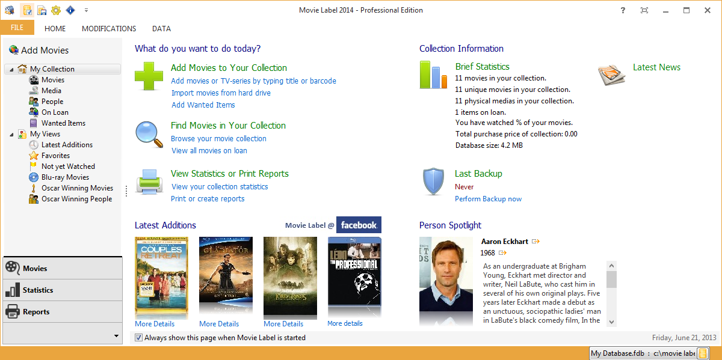Select the Favorites star icon
Screen dimensions: 722x360
tap(34, 156)
